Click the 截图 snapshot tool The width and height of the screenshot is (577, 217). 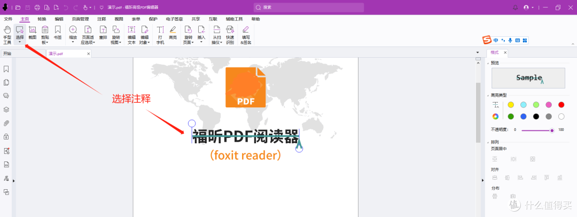tap(33, 33)
